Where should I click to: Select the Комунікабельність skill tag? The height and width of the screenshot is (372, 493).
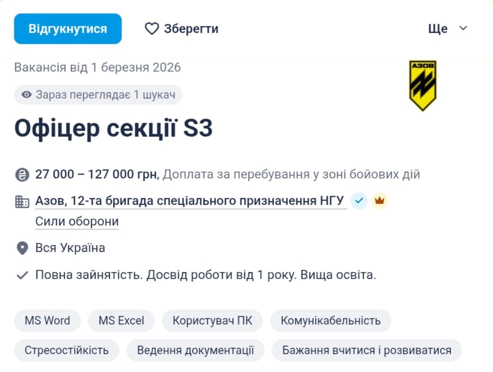tap(331, 321)
